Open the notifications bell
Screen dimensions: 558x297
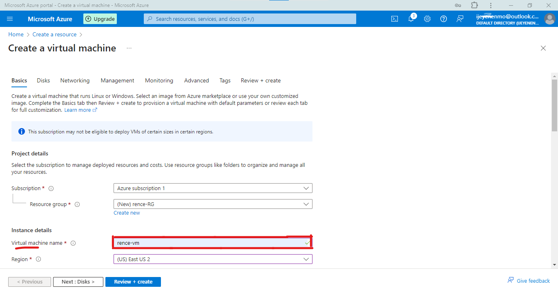pos(411,19)
